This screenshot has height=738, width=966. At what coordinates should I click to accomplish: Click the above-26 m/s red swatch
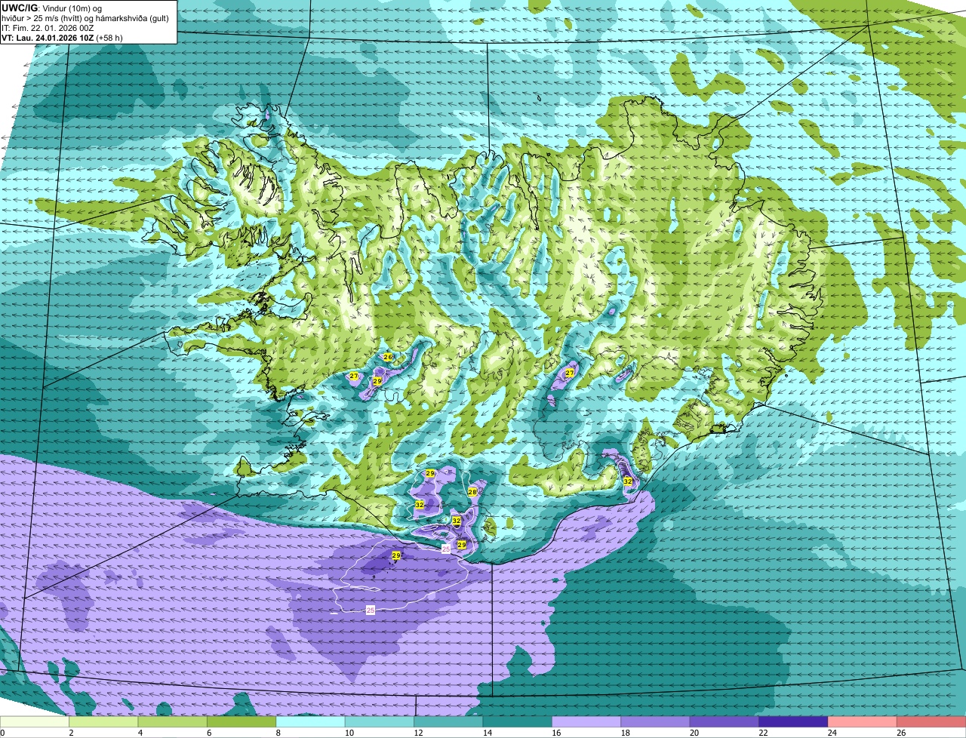click(x=931, y=721)
